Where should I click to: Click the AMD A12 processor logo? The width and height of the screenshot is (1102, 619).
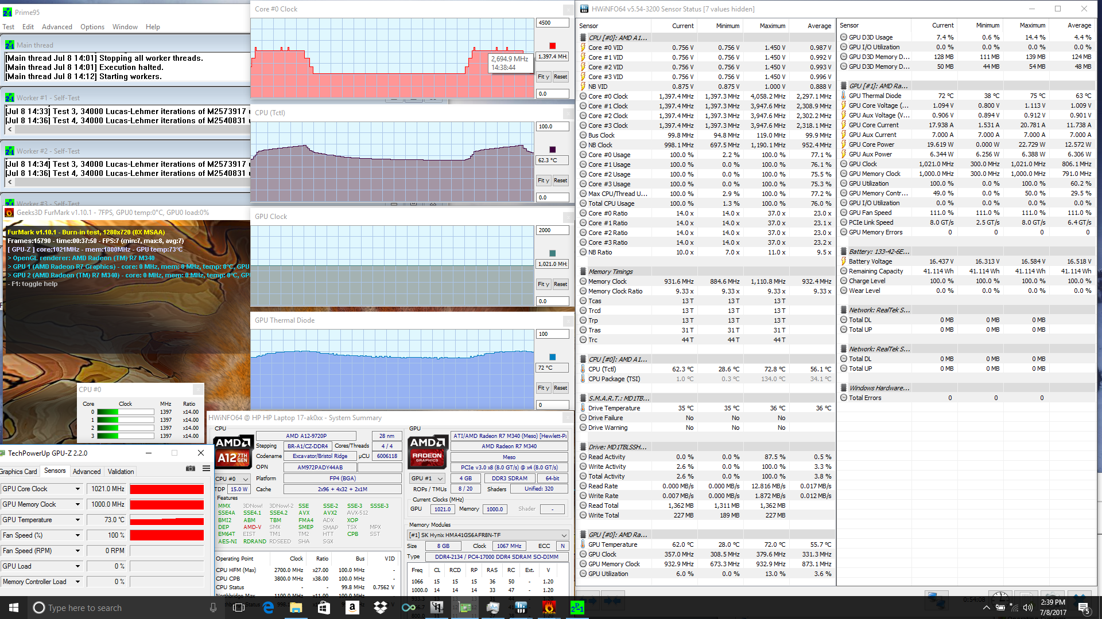[233, 452]
